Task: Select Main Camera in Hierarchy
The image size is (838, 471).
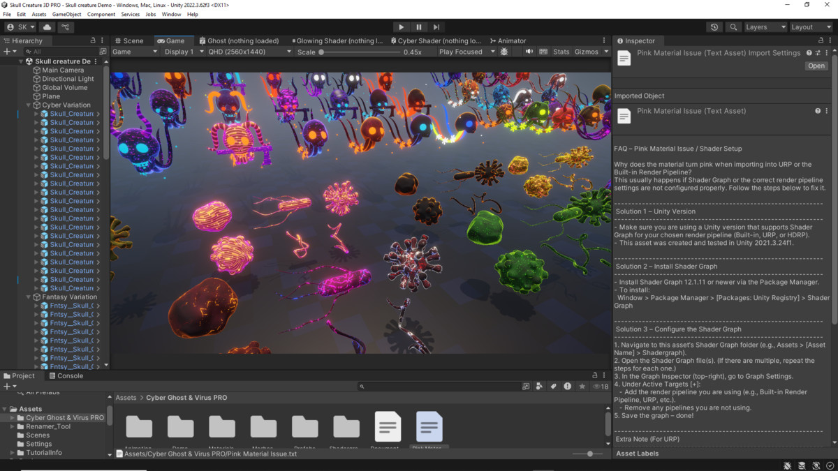Action: coord(63,70)
